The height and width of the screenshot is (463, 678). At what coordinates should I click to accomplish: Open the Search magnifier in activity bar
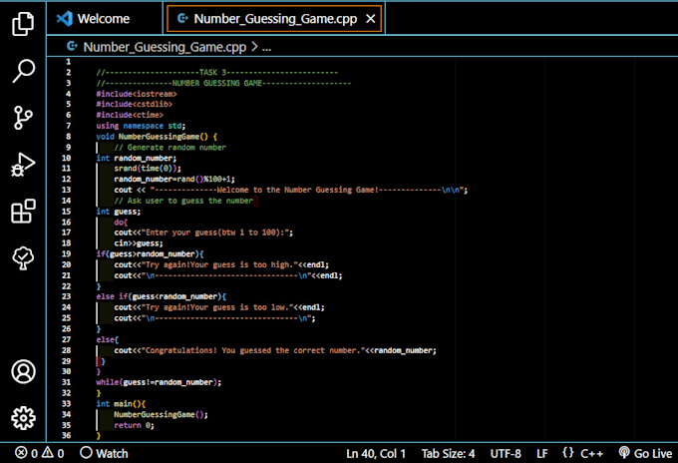coord(23,71)
